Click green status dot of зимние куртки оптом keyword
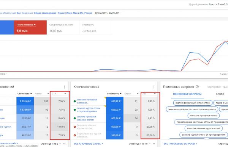 [x=75, y=110]
